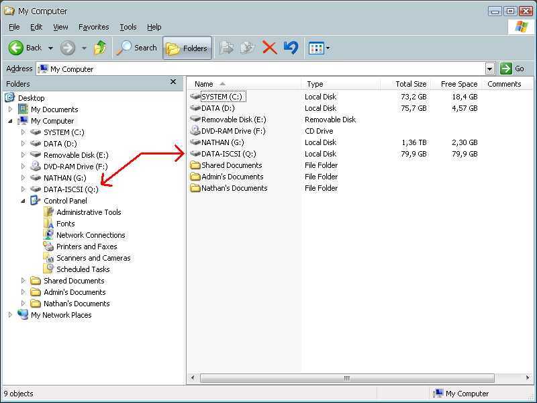Click DVD-RAM Drive (F:) disc icon in list
The image size is (537, 403).
(x=195, y=130)
